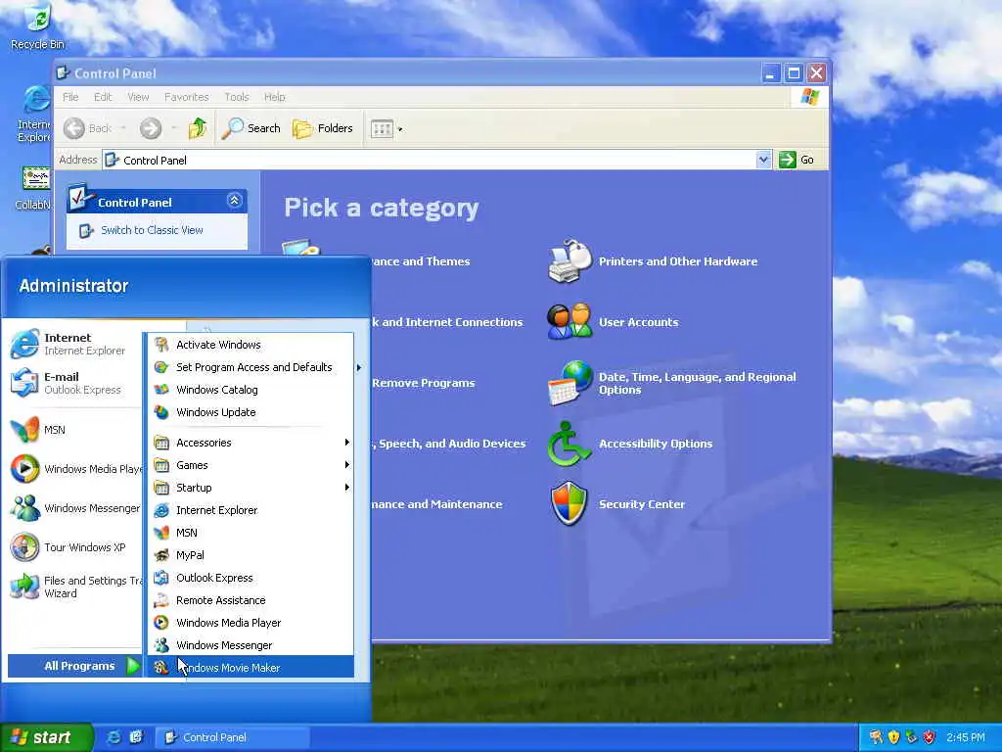The height and width of the screenshot is (752, 1002).
Task: Open Printers and Other Hardware category
Action: click(x=678, y=261)
